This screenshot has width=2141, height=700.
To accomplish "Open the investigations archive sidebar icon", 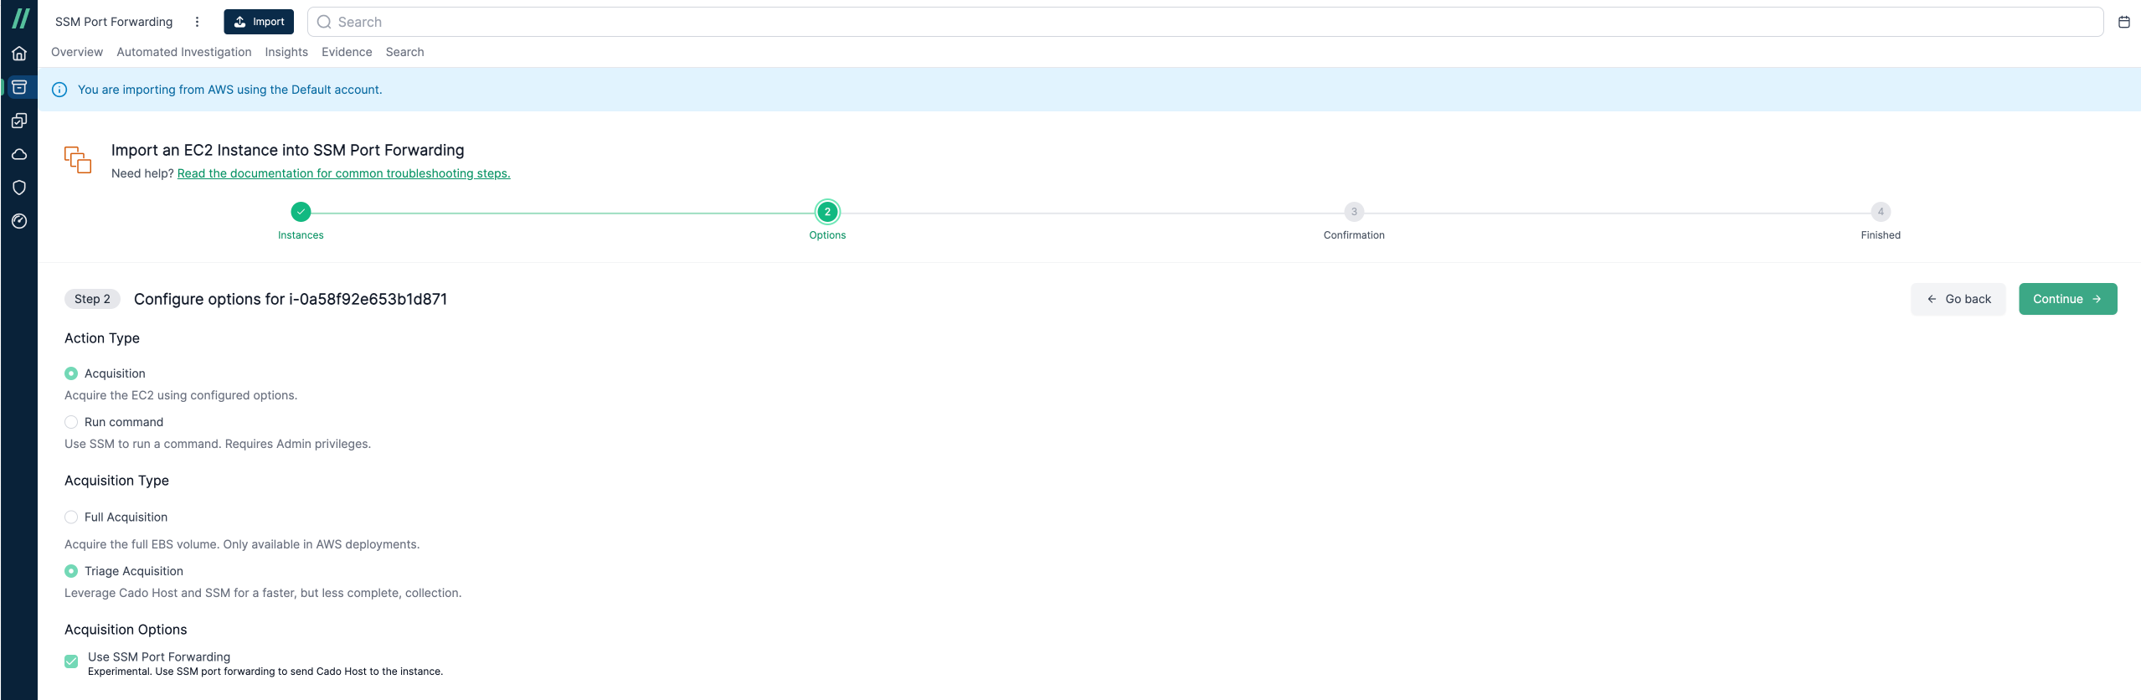I will pyautogui.click(x=19, y=87).
